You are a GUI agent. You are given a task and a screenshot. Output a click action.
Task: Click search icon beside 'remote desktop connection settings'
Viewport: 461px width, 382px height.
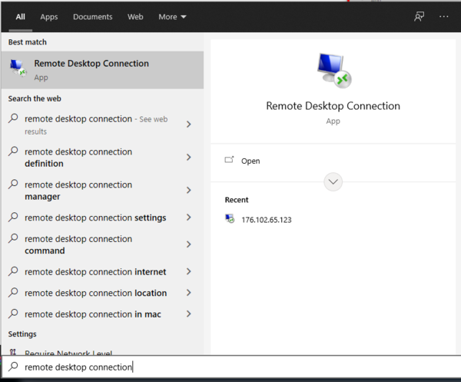[13, 218]
